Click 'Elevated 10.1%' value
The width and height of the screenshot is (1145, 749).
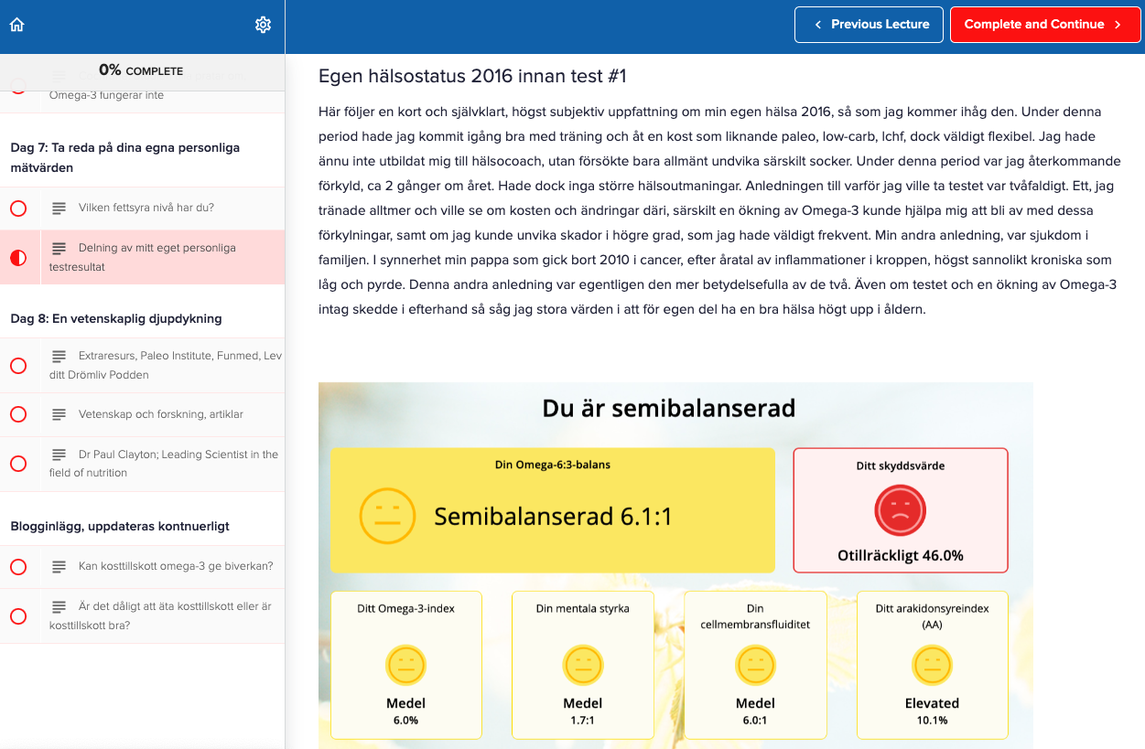(x=932, y=711)
